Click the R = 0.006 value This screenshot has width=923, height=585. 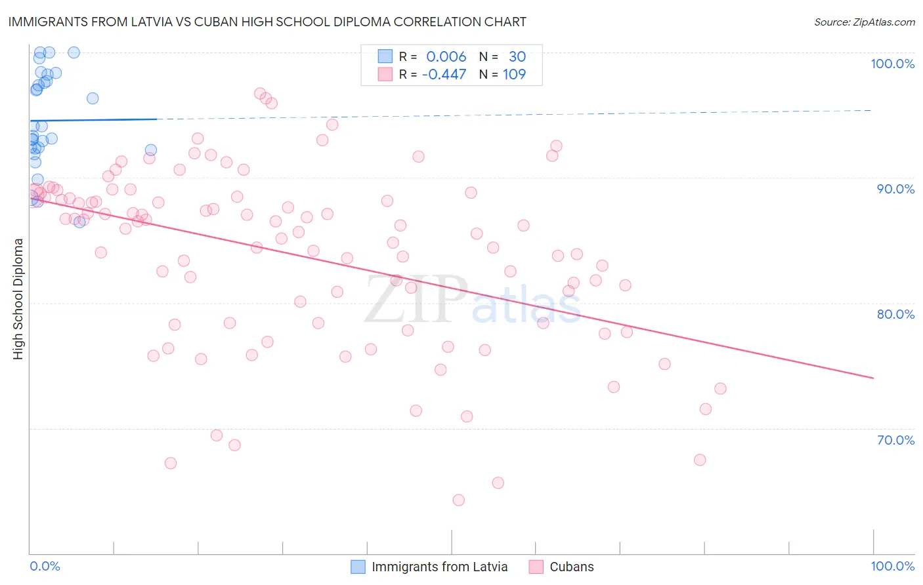(433, 56)
